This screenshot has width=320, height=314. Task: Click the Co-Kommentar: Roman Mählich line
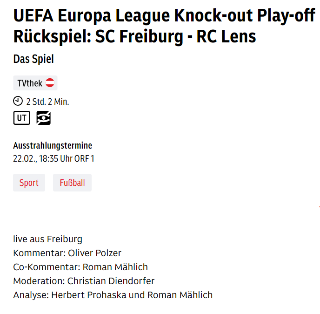tap(80, 267)
